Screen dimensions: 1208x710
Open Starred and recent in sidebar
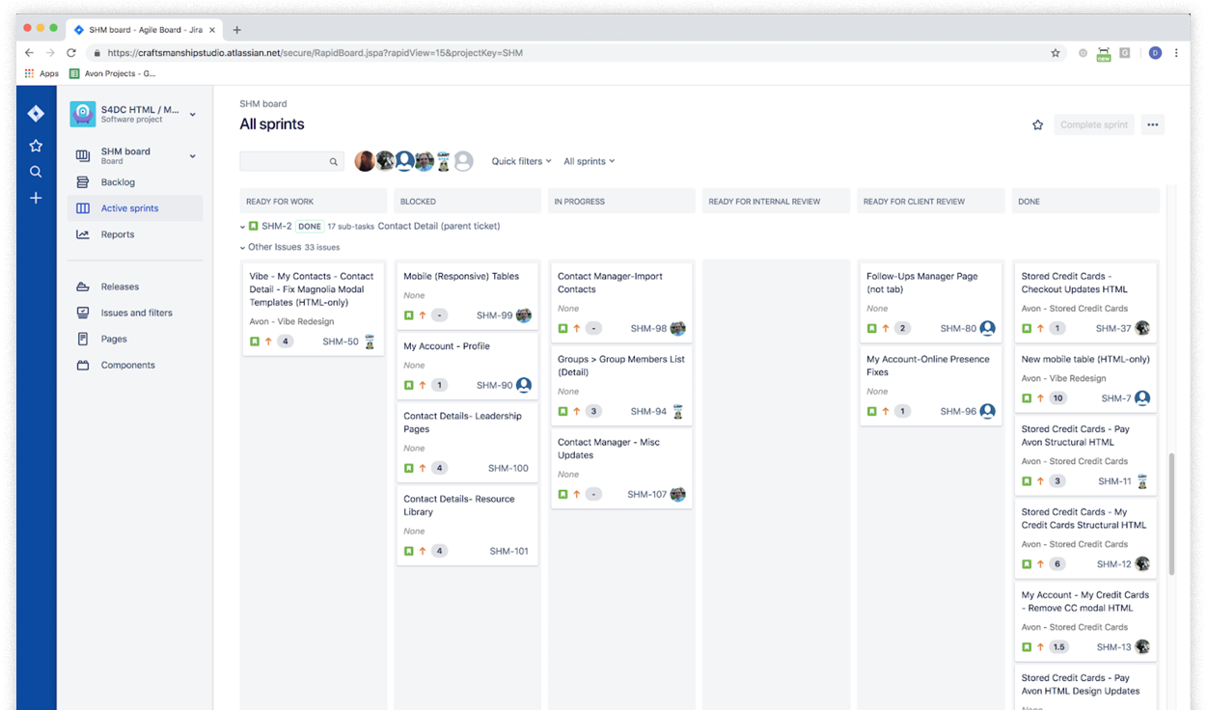tap(36, 146)
